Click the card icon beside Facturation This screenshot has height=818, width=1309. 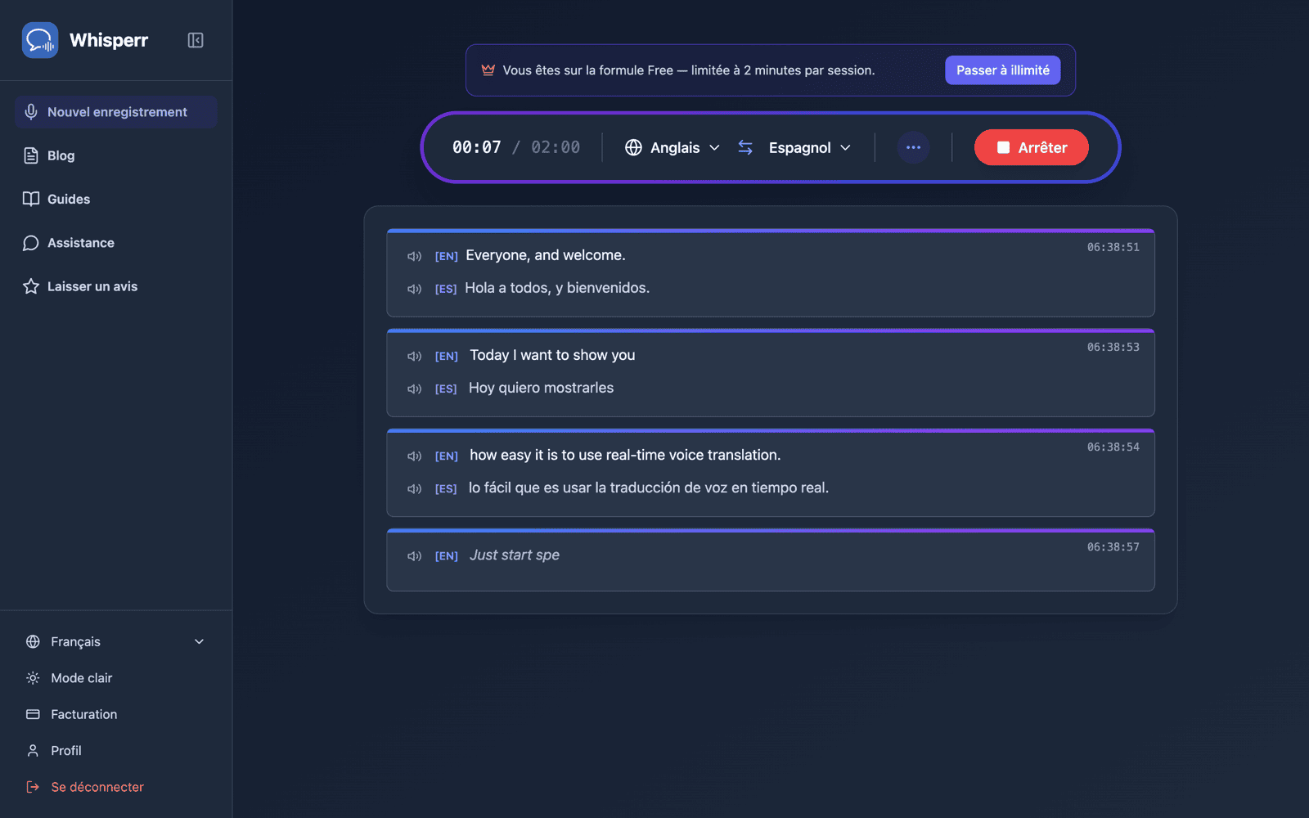click(x=33, y=714)
